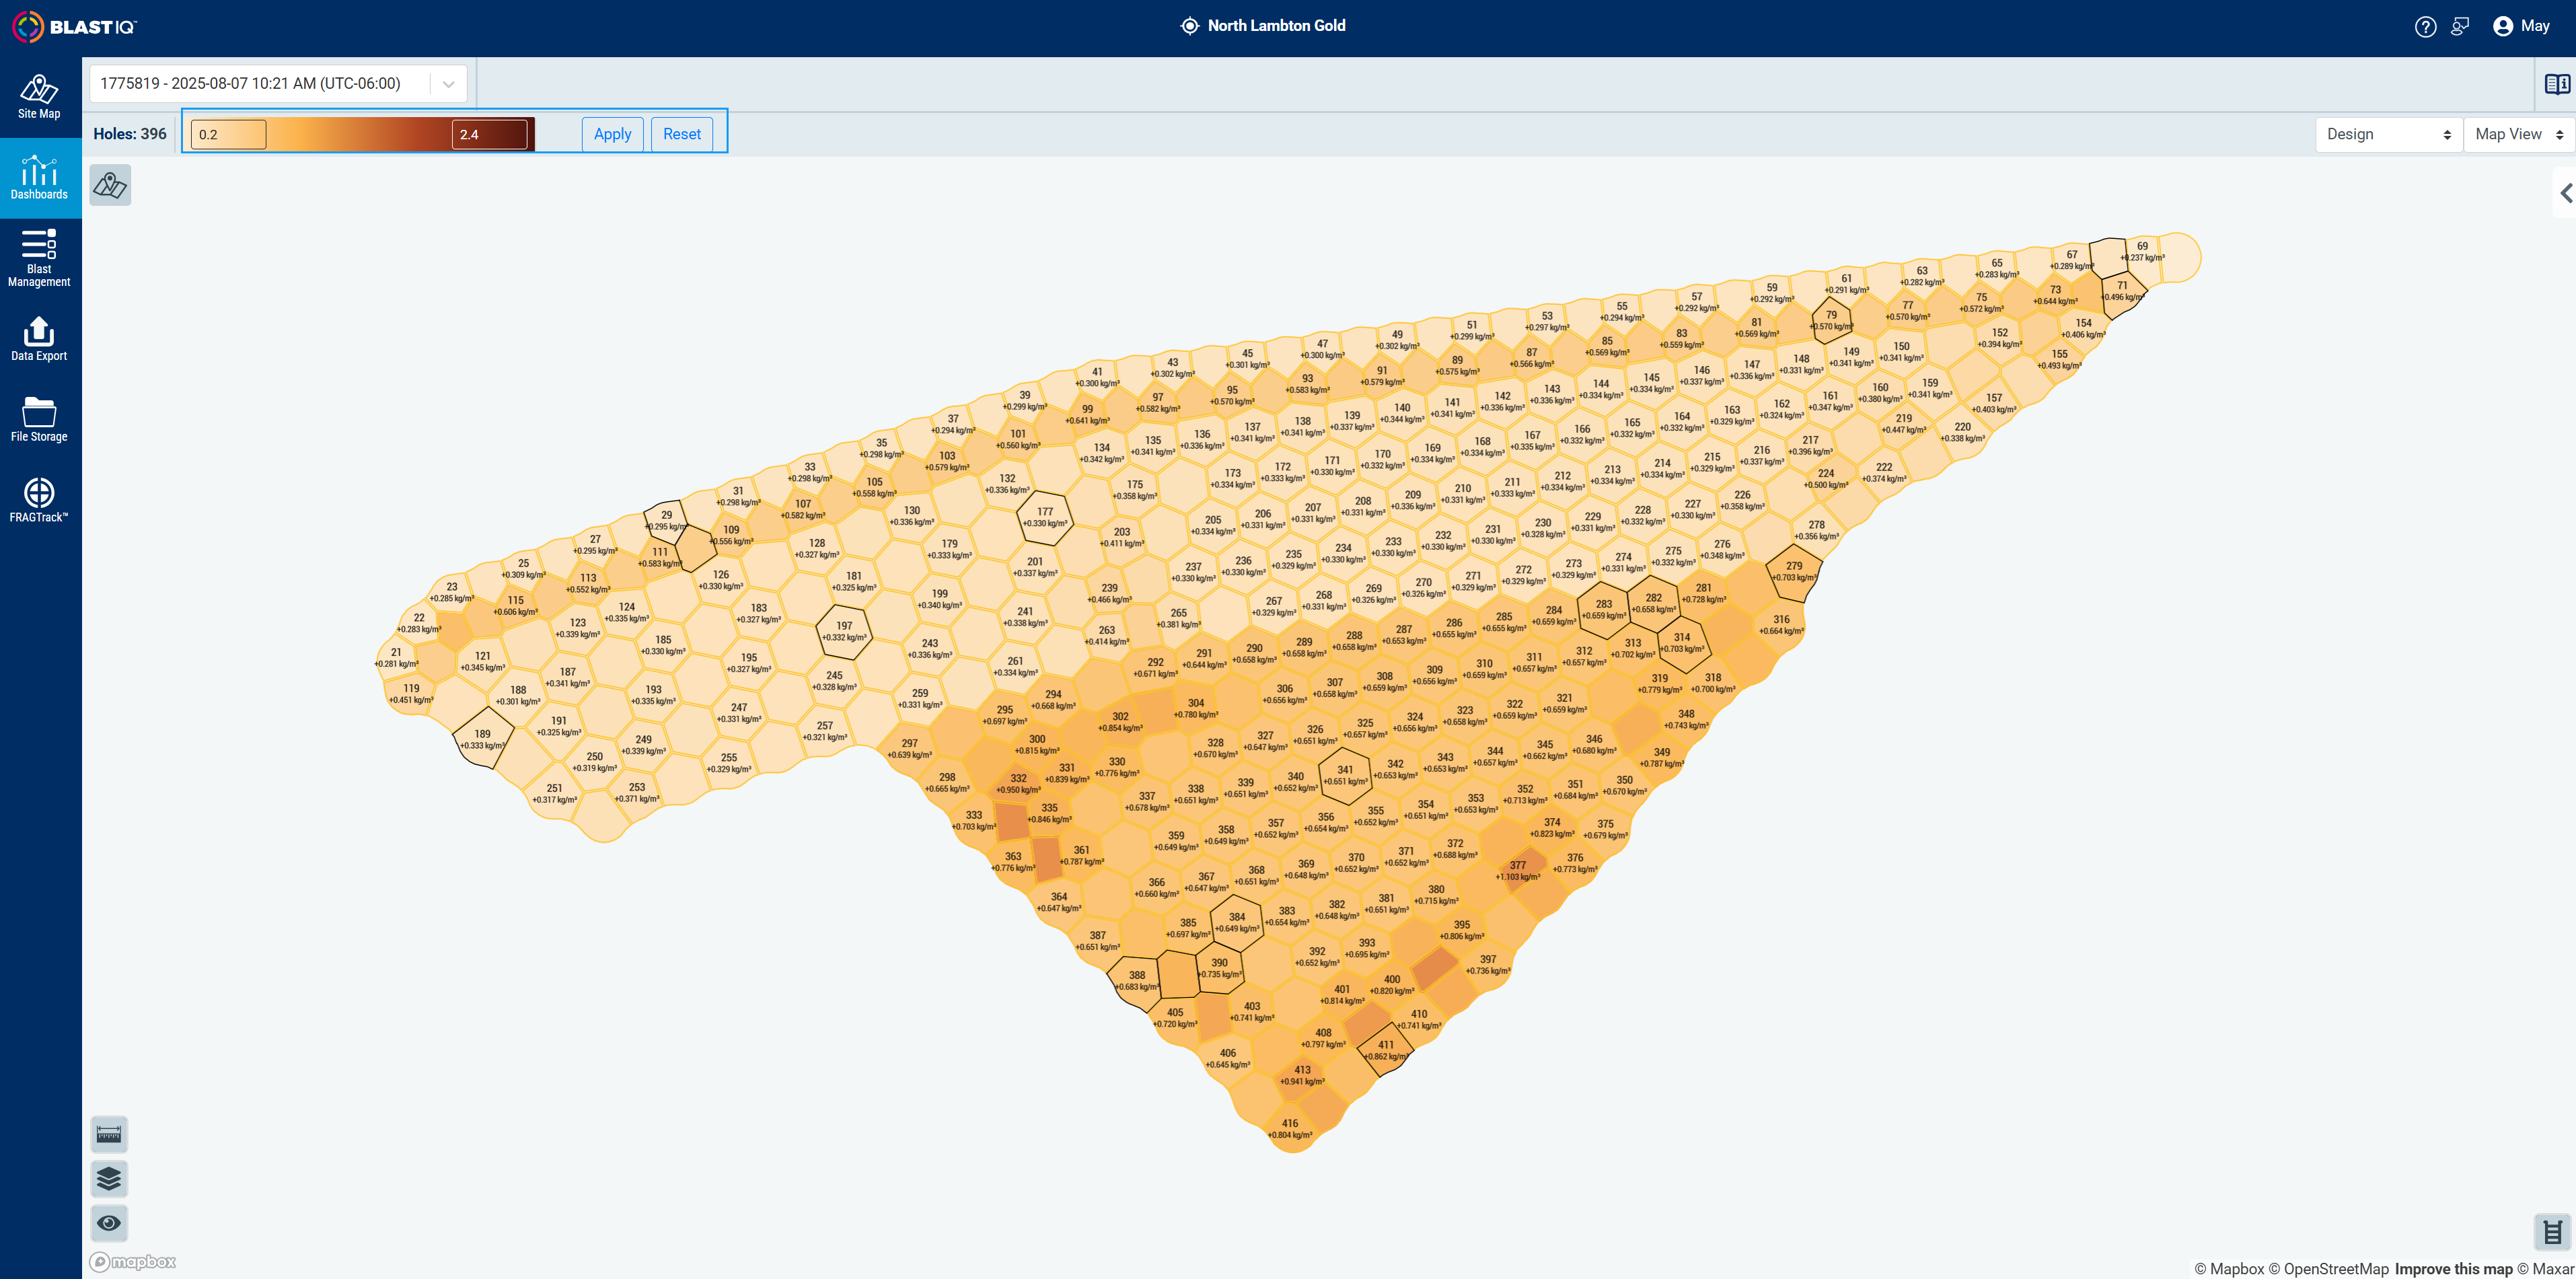Open the Map View dropdown
This screenshot has height=1279, width=2576.
(x=2519, y=134)
